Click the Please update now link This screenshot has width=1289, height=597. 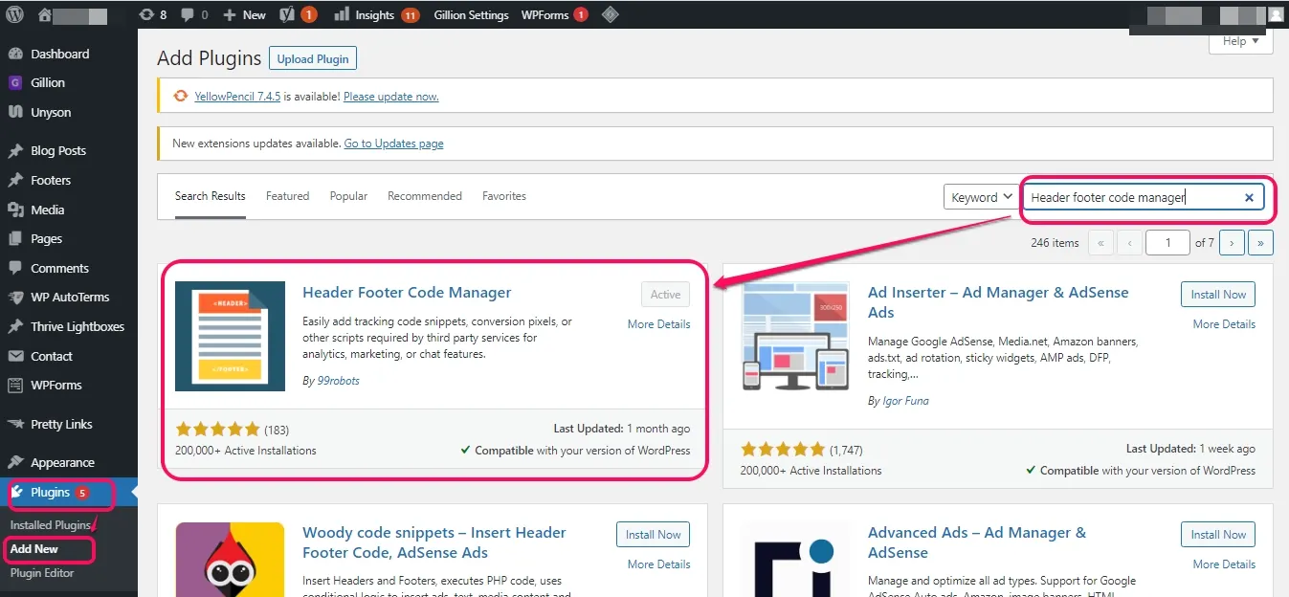[x=390, y=97]
